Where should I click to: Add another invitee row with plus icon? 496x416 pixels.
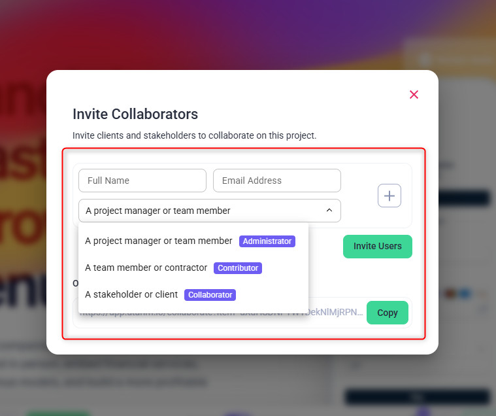(389, 196)
